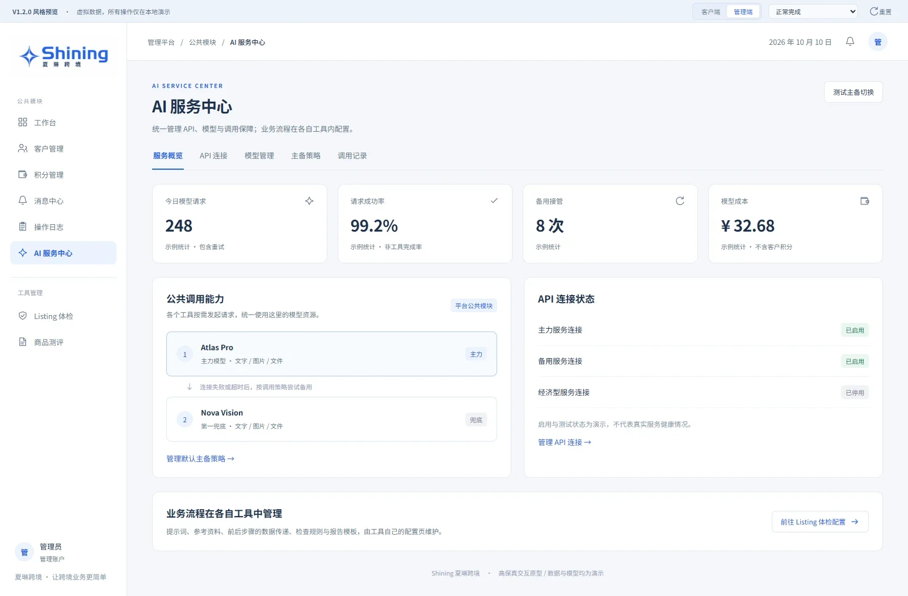
Task: Click 前往 Listing 体检配置 button
Action: pyautogui.click(x=820, y=522)
